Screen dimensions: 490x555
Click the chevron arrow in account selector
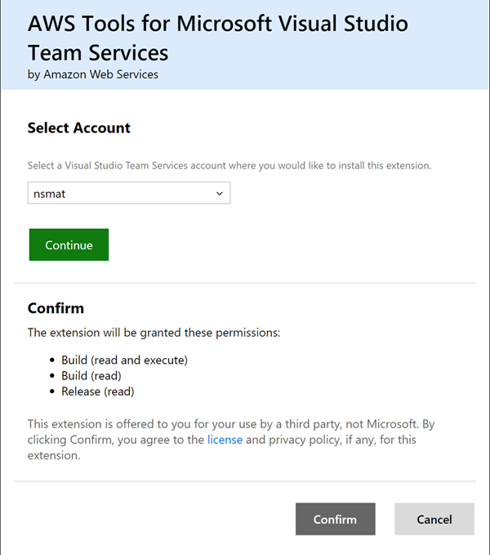tap(220, 194)
